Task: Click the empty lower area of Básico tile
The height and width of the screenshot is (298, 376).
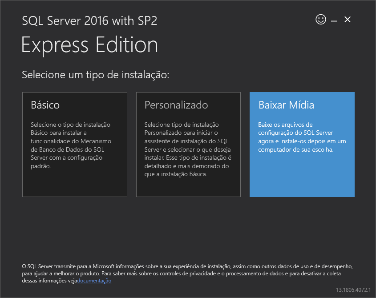Action: pos(75,183)
